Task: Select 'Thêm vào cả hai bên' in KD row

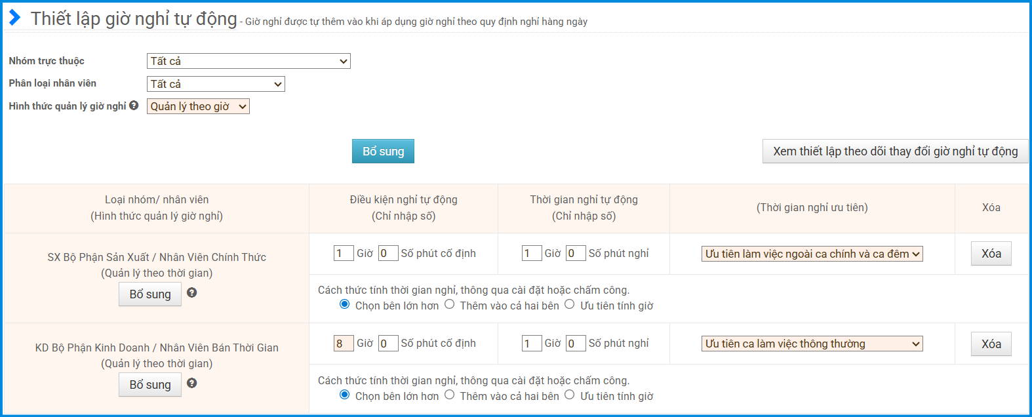Action: click(449, 395)
